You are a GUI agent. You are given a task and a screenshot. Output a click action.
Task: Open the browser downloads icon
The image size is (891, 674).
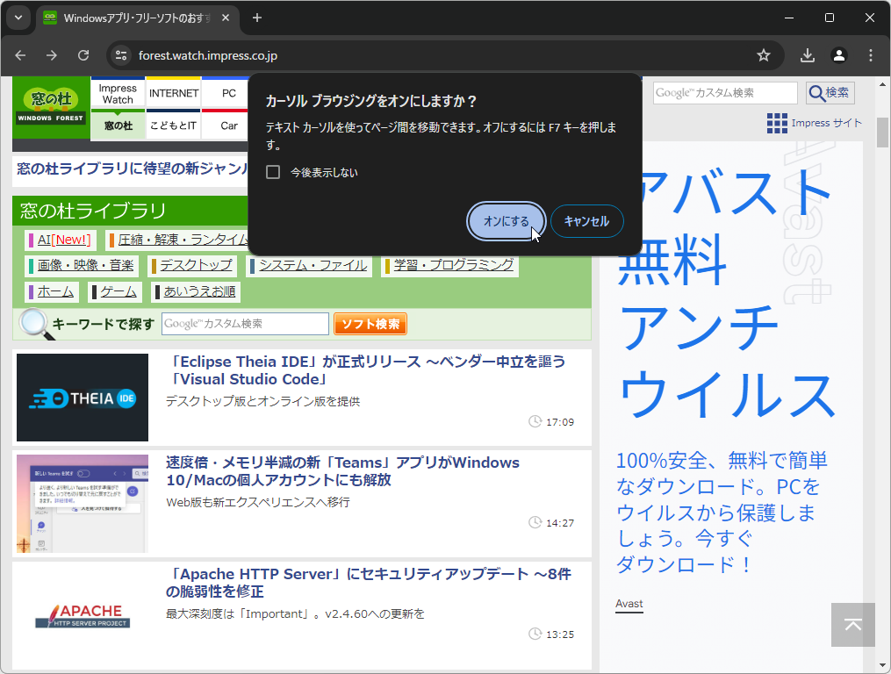pos(807,54)
